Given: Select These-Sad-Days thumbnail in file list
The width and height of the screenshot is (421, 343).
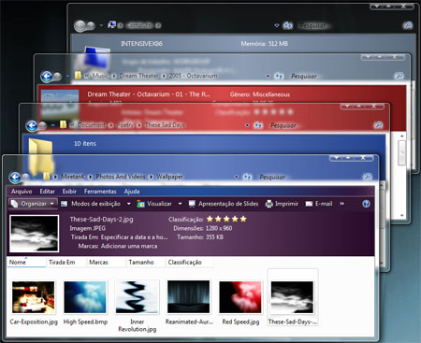Looking at the screenshot, I should 292,297.
